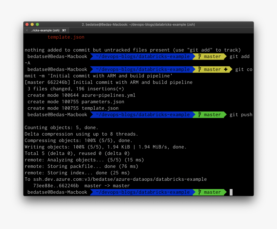Click bedatse@Bedas-Macbook in the last prompt
The image size is (277, 229).
pos(57,192)
